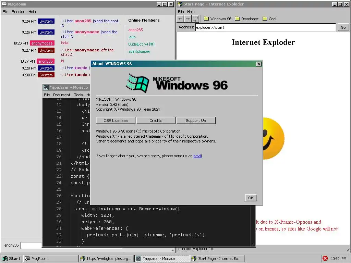Switch to Start Page Internet Exploder taskbar item
The height and width of the screenshot is (263, 351).
point(217,259)
